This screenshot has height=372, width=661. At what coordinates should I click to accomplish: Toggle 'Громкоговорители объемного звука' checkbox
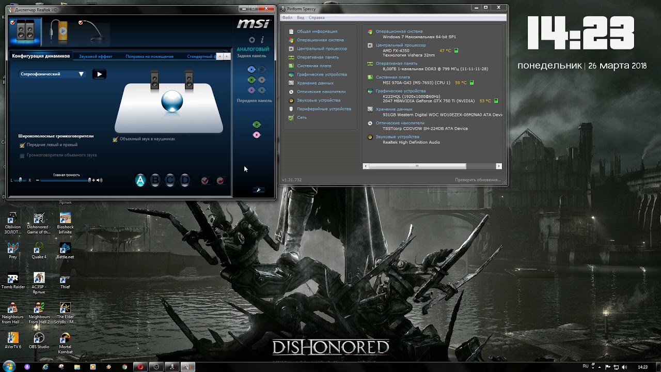pyautogui.click(x=22, y=155)
